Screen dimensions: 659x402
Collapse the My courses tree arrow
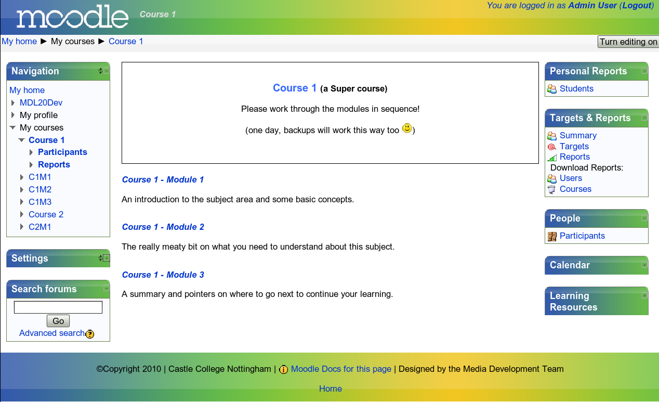[x=13, y=128]
